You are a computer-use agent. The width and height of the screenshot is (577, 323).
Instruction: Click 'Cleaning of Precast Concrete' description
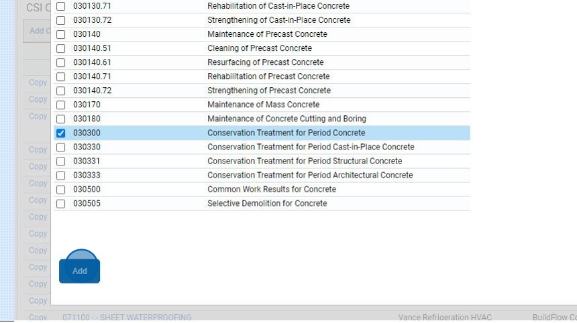click(260, 48)
